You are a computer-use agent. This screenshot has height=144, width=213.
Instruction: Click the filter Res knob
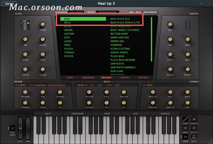pyautogui.click(x=25, y=39)
